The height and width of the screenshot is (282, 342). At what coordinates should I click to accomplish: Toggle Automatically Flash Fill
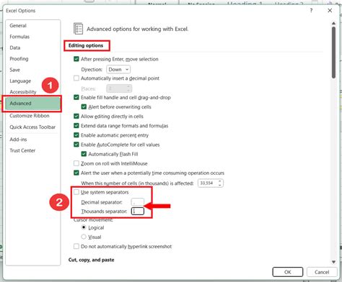tap(84, 154)
